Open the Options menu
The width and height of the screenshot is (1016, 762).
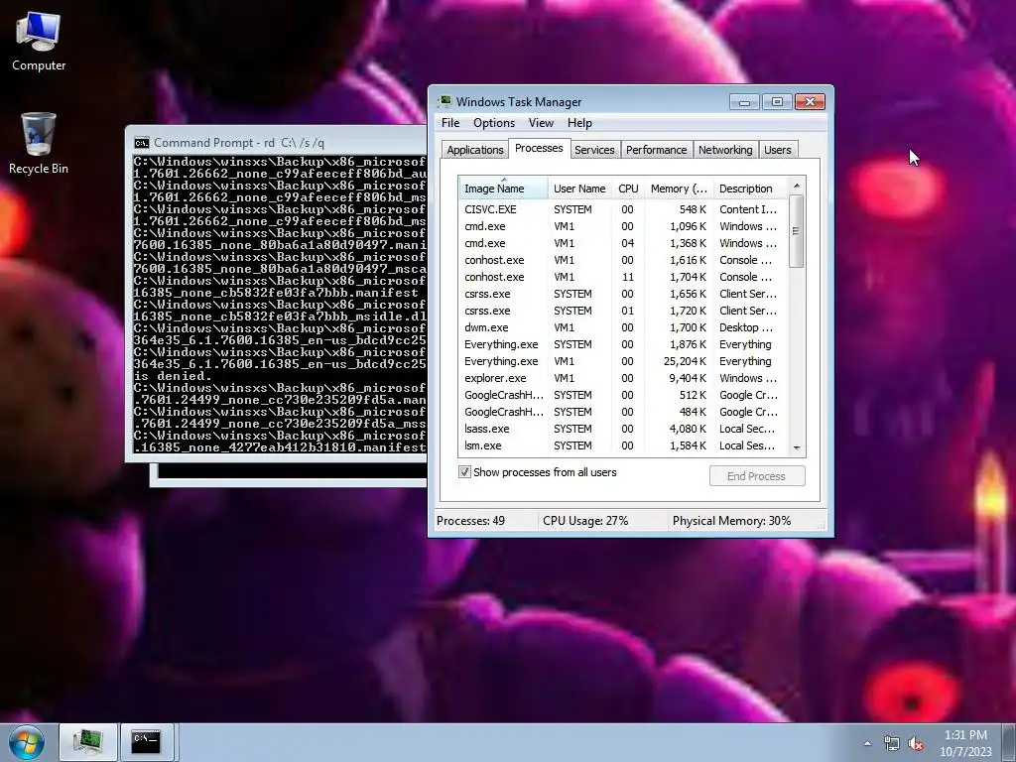click(494, 123)
